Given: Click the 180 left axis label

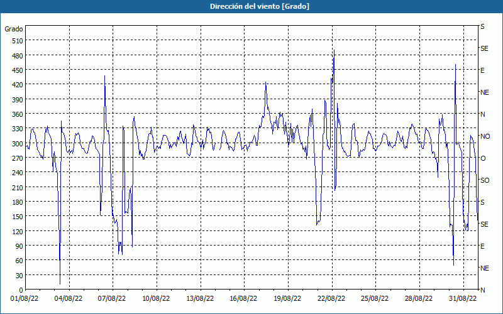Looking at the screenshot, I should point(18,202).
